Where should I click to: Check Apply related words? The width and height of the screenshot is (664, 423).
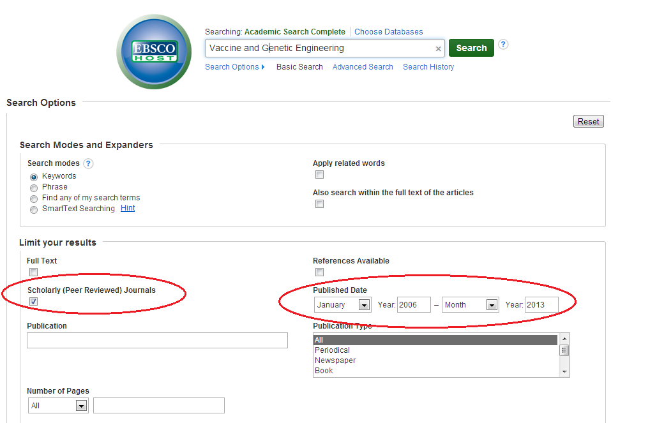click(x=319, y=174)
